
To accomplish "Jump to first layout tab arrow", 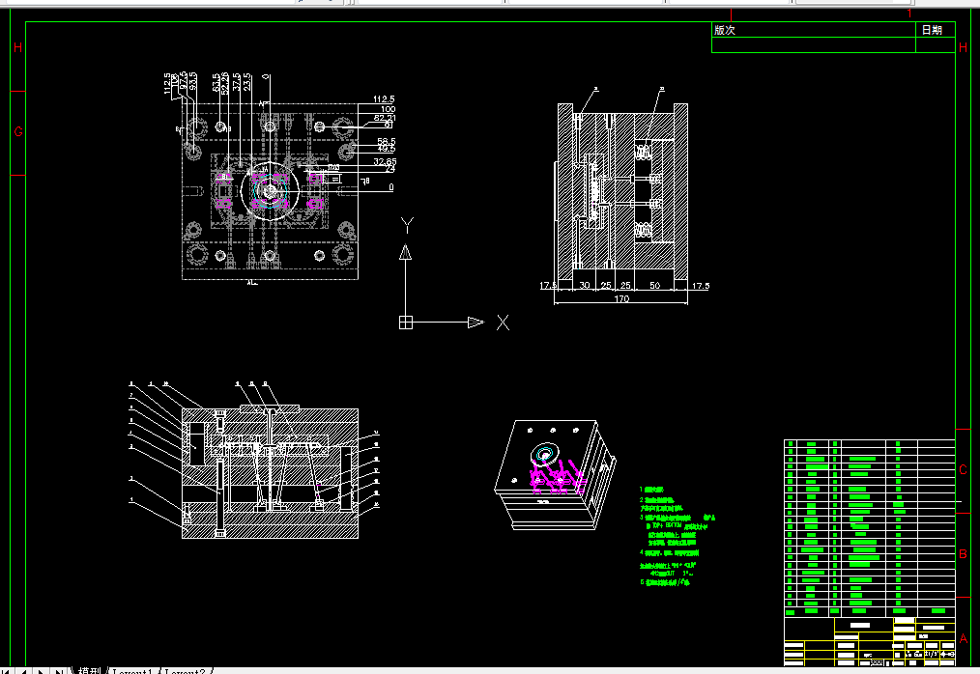I will coord(6,671).
